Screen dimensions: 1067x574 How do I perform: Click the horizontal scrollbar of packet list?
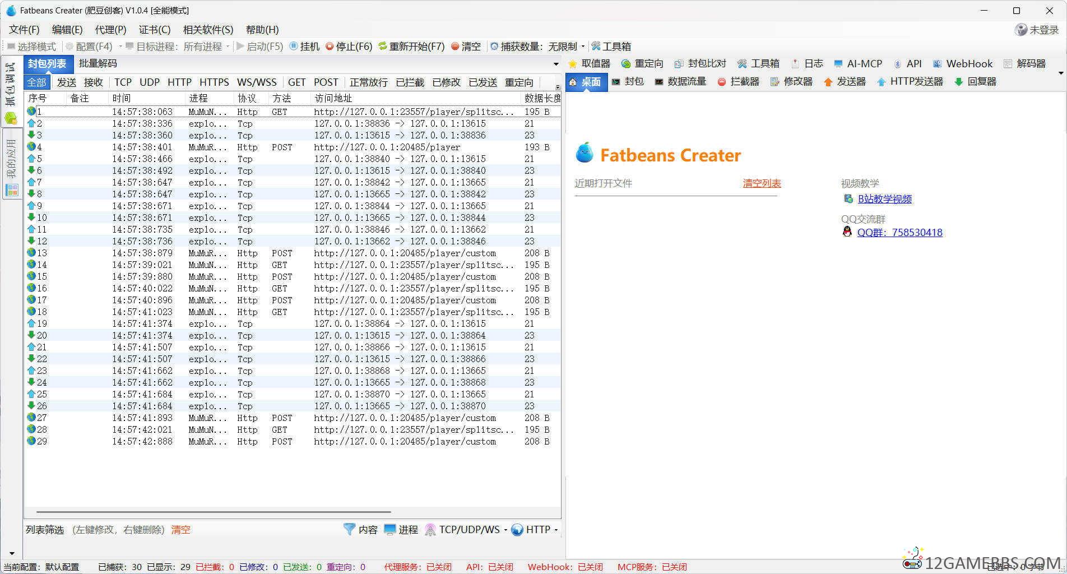[214, 512]
